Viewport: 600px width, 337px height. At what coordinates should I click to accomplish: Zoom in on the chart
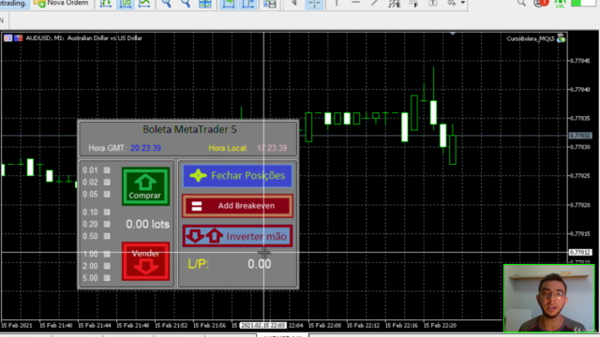pyautogui.click(x=166, y=4)
